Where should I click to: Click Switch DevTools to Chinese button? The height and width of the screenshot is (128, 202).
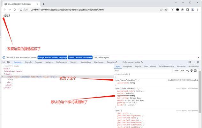tap(80, 58)
